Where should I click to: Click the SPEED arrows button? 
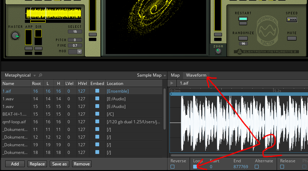coord(292,20)
